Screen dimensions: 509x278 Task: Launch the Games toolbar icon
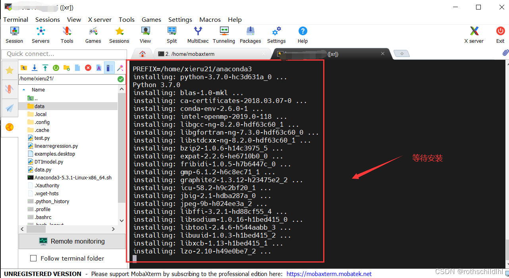93,35
